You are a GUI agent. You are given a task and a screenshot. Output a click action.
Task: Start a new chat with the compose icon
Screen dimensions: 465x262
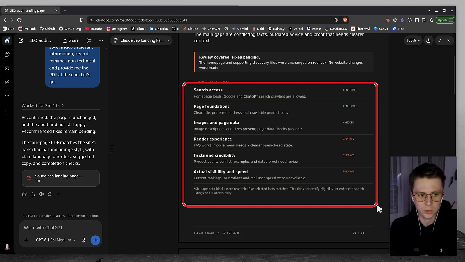tap(21, 40)
